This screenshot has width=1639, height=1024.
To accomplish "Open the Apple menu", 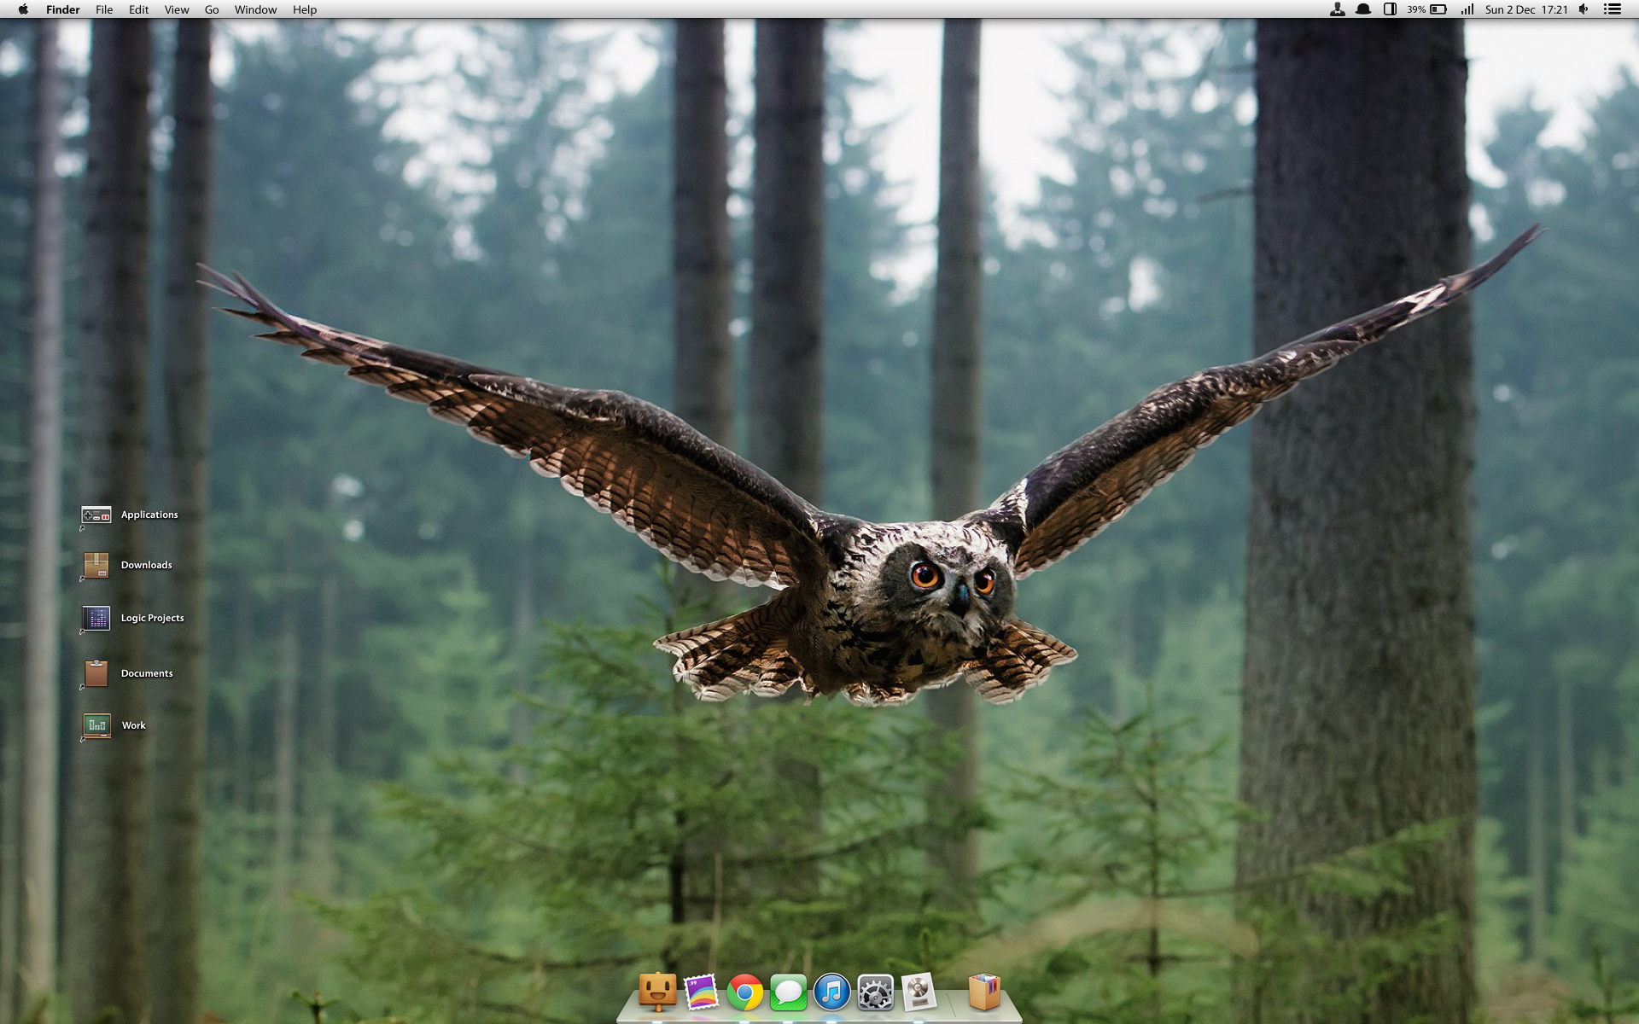I will 23,9.
